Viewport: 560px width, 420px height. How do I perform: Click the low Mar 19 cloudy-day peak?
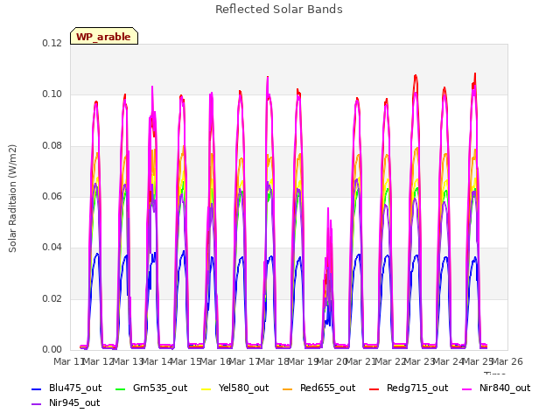(x=328, y=208)
